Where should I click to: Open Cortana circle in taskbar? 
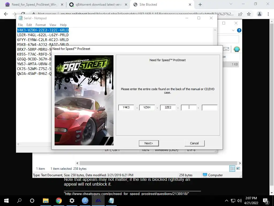pyautogui.click(x=32, y=201)
